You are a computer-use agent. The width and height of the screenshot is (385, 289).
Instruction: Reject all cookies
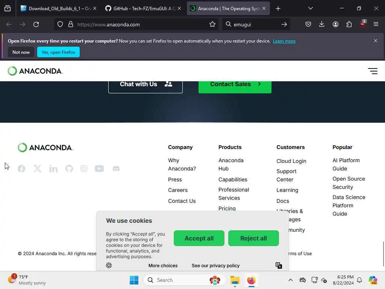pyautogui.click(x=253, y=238)
